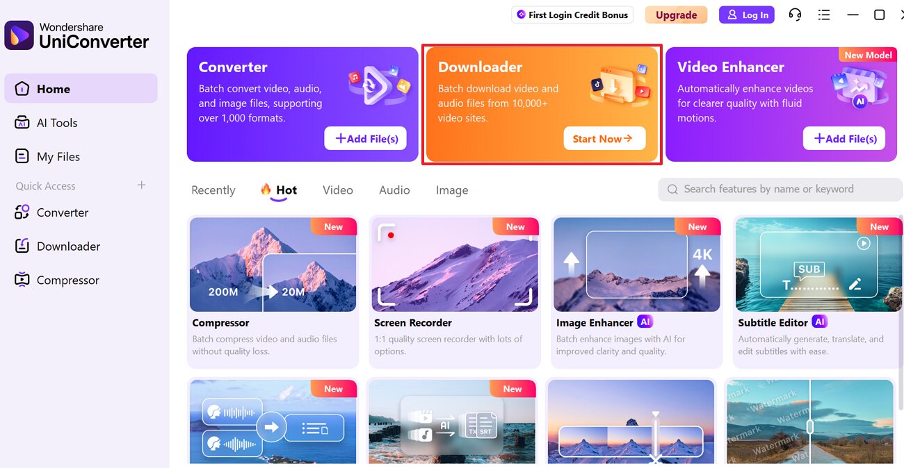Click Start Now on the Downloader card
This screenshot has width=904, height=468.
coord(604,138)
